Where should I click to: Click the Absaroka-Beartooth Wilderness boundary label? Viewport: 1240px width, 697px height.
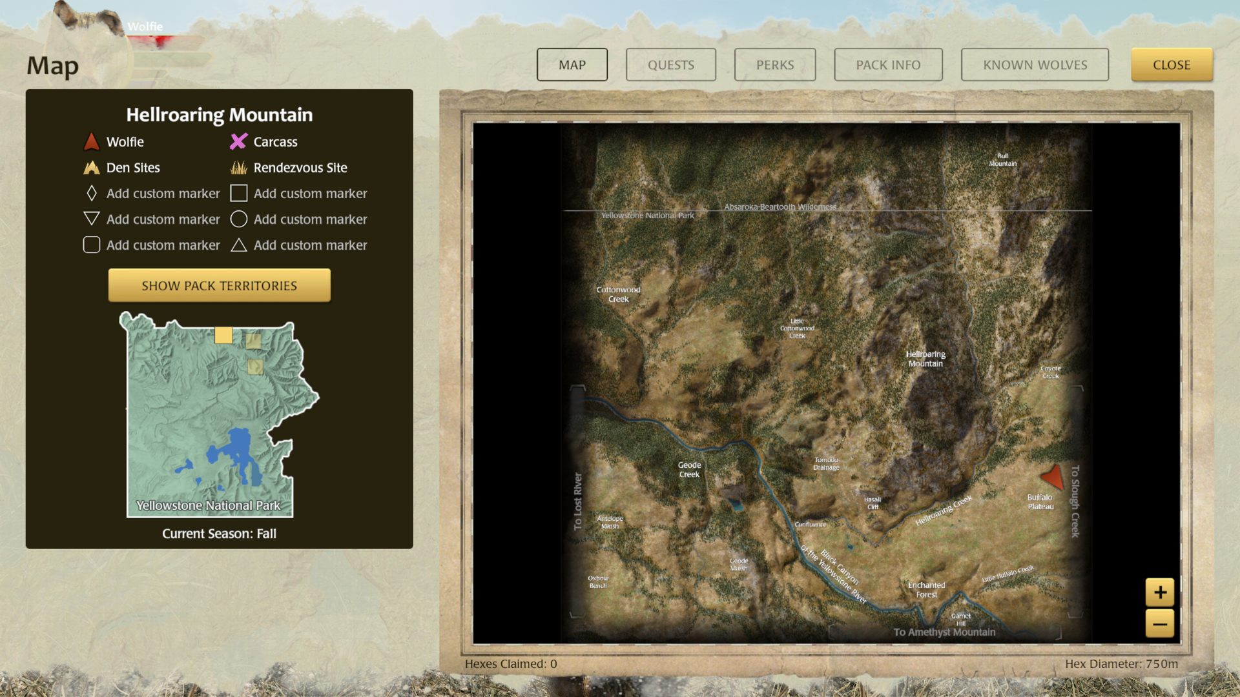(x=780, y=207)
